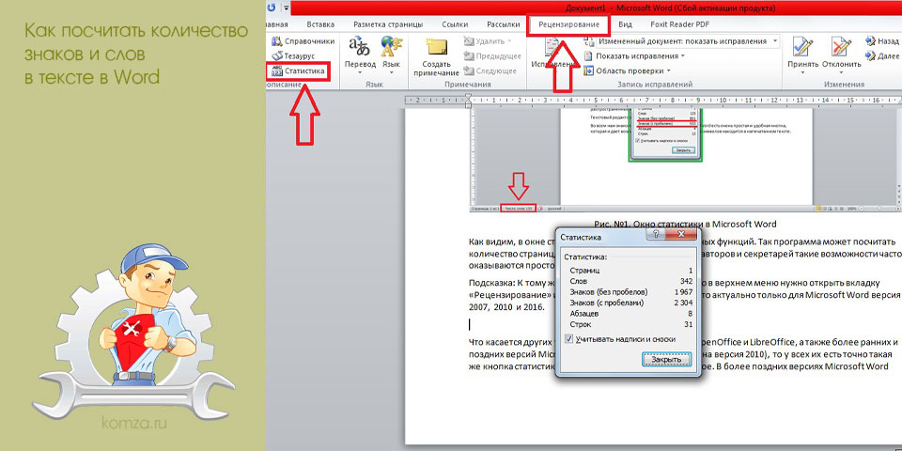Go to next change with Далее
902x451 pixels.
pyautogui.click(x=882, y=56)
